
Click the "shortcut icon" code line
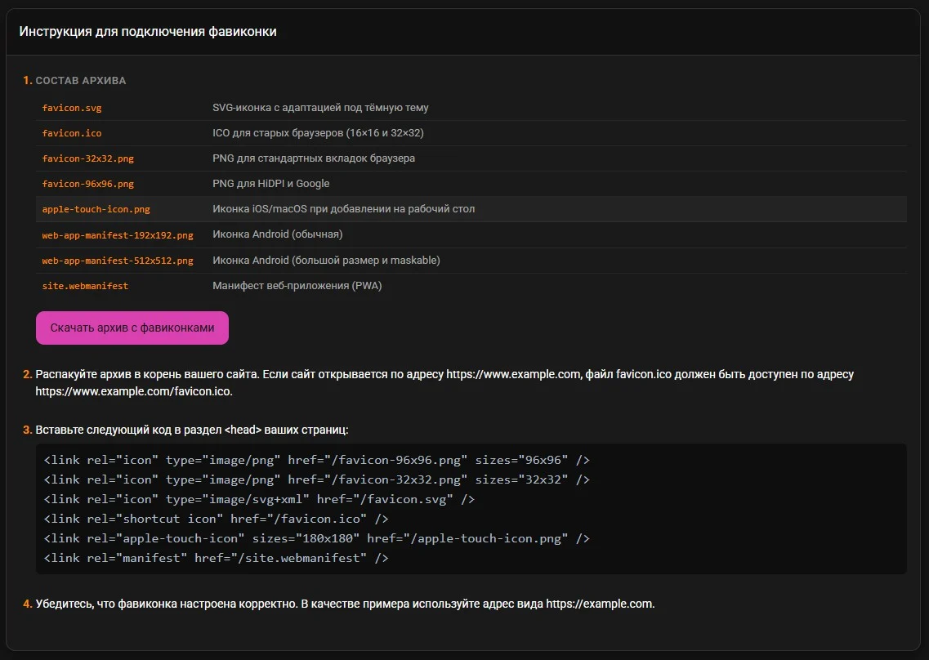(216, 519)
